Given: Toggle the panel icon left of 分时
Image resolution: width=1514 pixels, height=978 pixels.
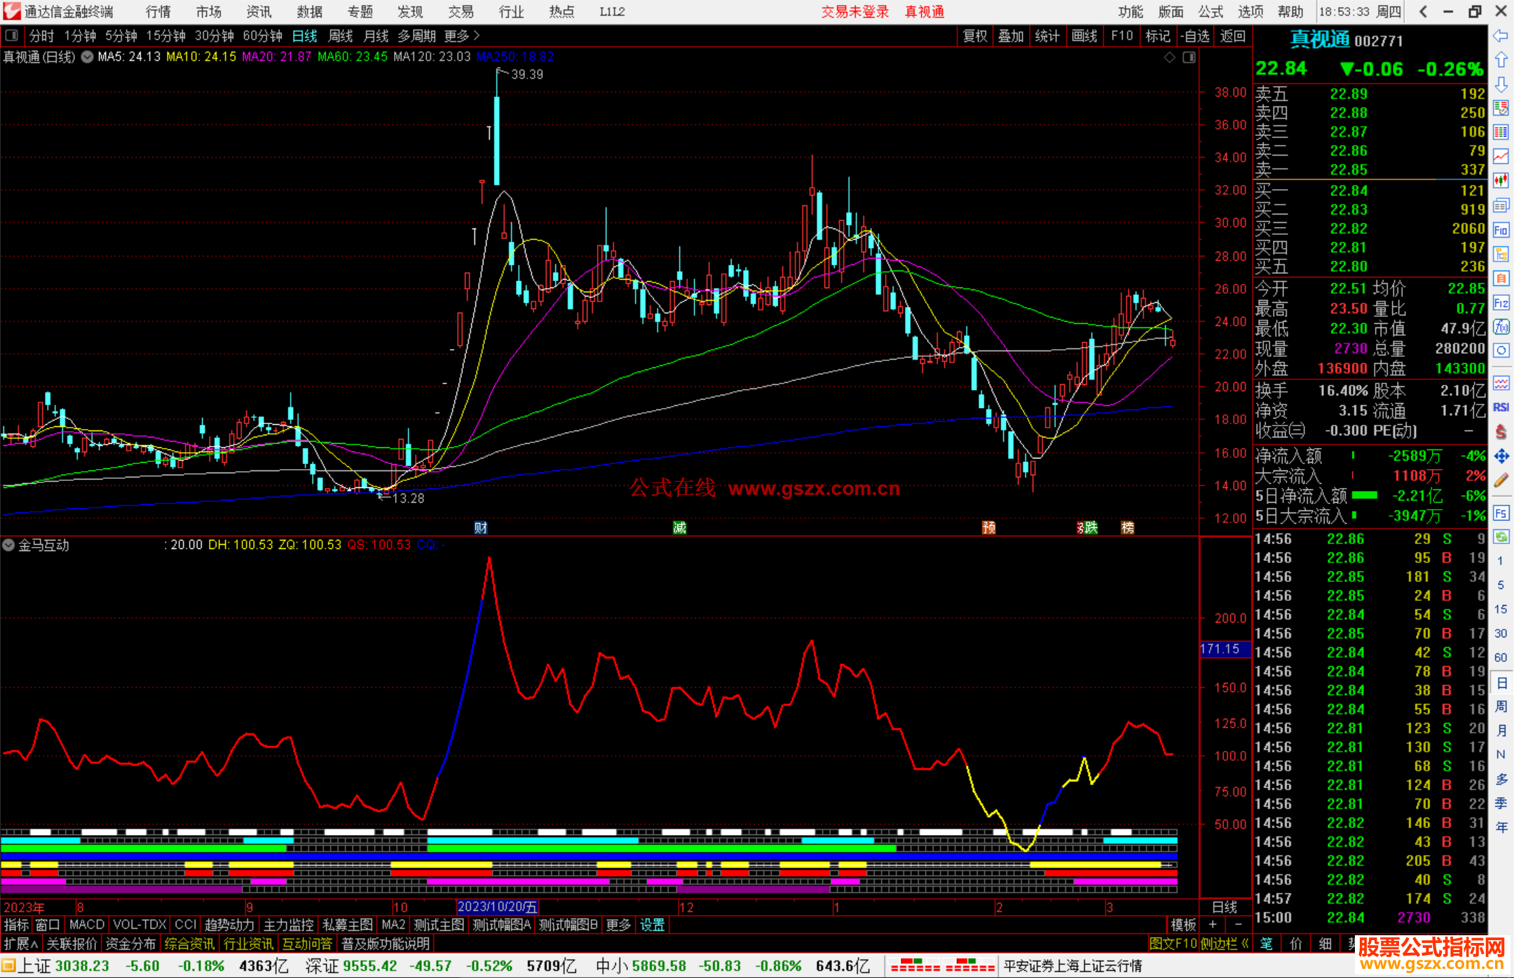Looking at the screenshot, I should [12, 36].
